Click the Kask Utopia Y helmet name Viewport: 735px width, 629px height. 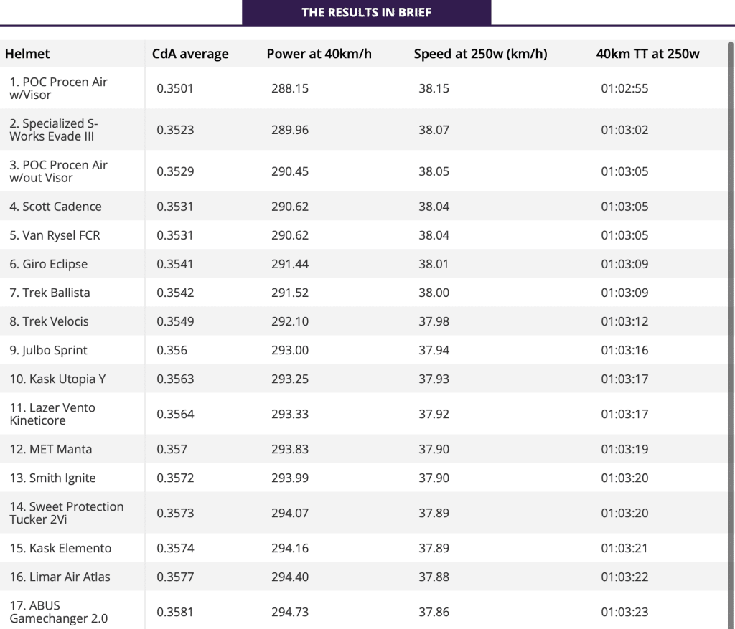pyautogui.click(x=57, y=379)
